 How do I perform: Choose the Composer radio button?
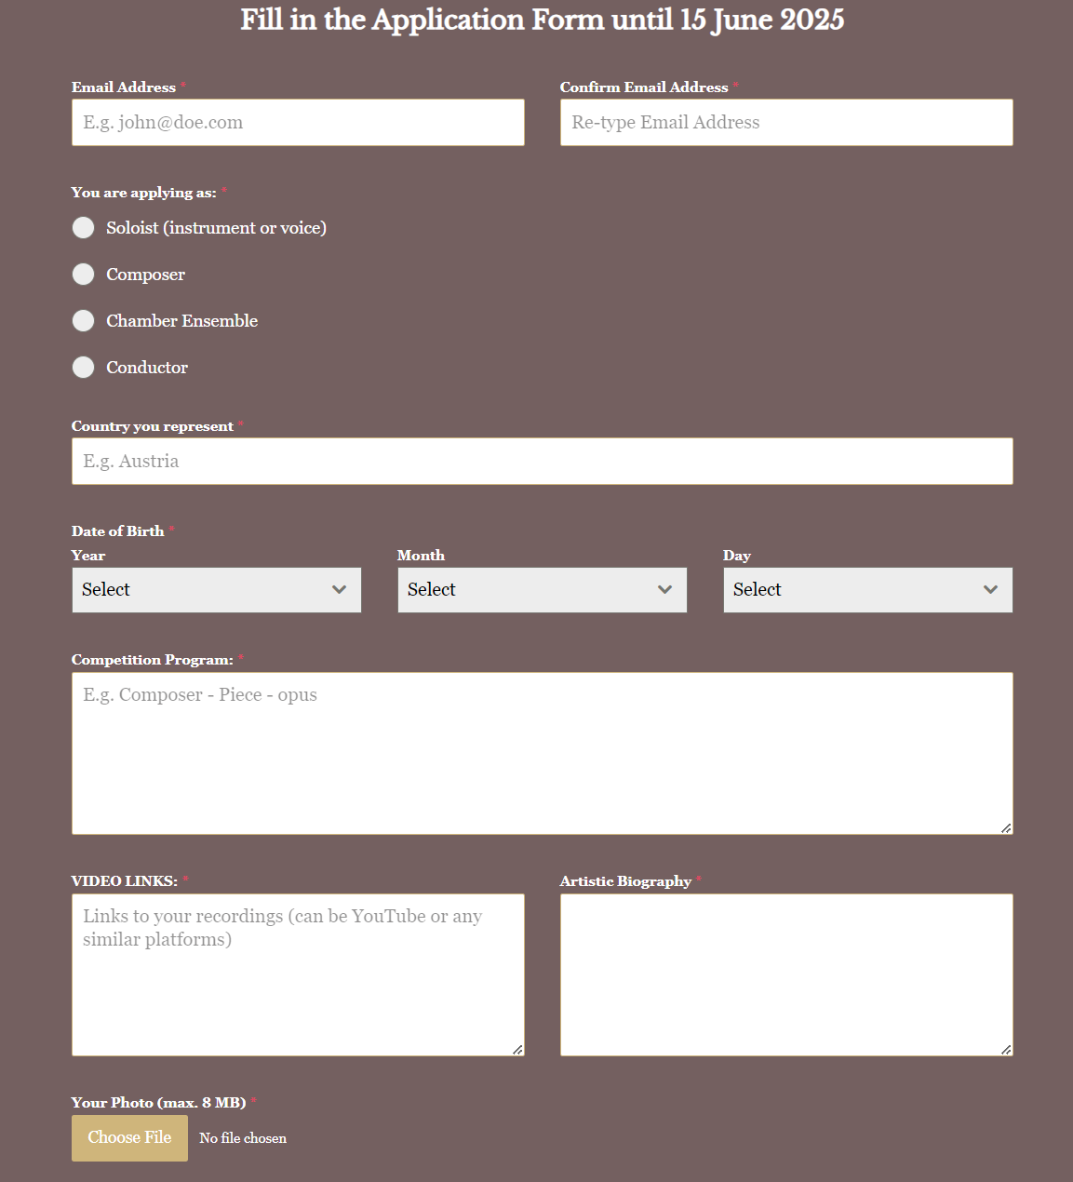(x=84, y=275)
